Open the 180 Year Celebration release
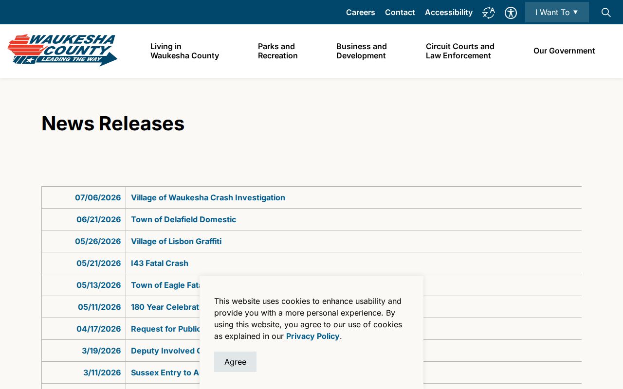The image size is (623, 389). 165,307
